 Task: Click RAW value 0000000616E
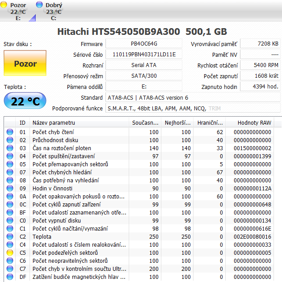click(x=253, y=228)
